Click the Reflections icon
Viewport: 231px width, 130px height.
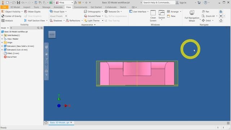click(67, 21)
